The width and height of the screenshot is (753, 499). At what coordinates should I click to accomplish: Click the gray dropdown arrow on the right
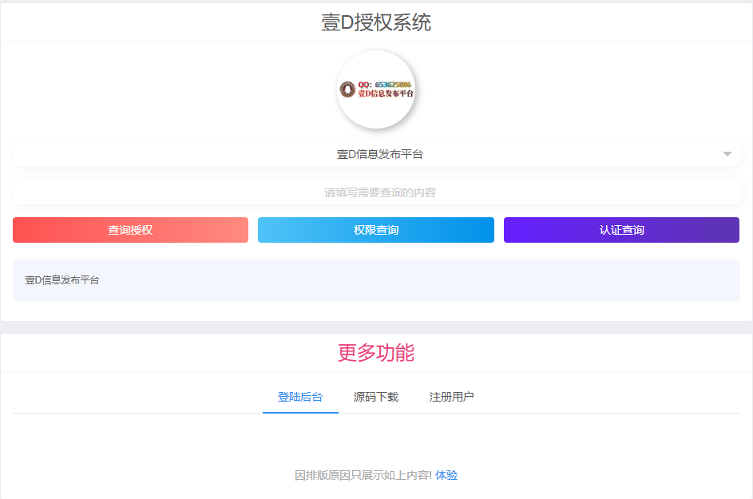tap(727, 153)
